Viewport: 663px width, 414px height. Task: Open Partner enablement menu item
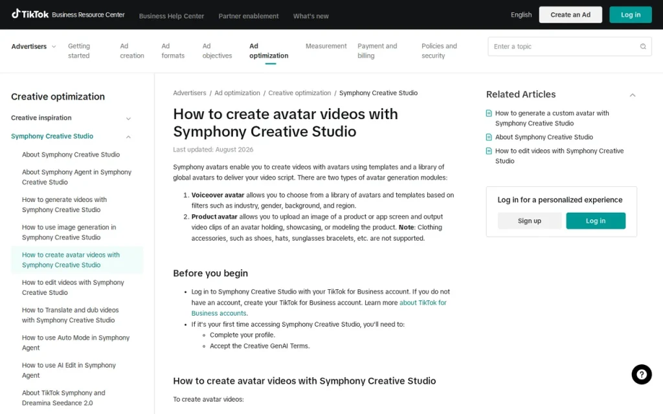pyautogui.click(x=249, y=16)
